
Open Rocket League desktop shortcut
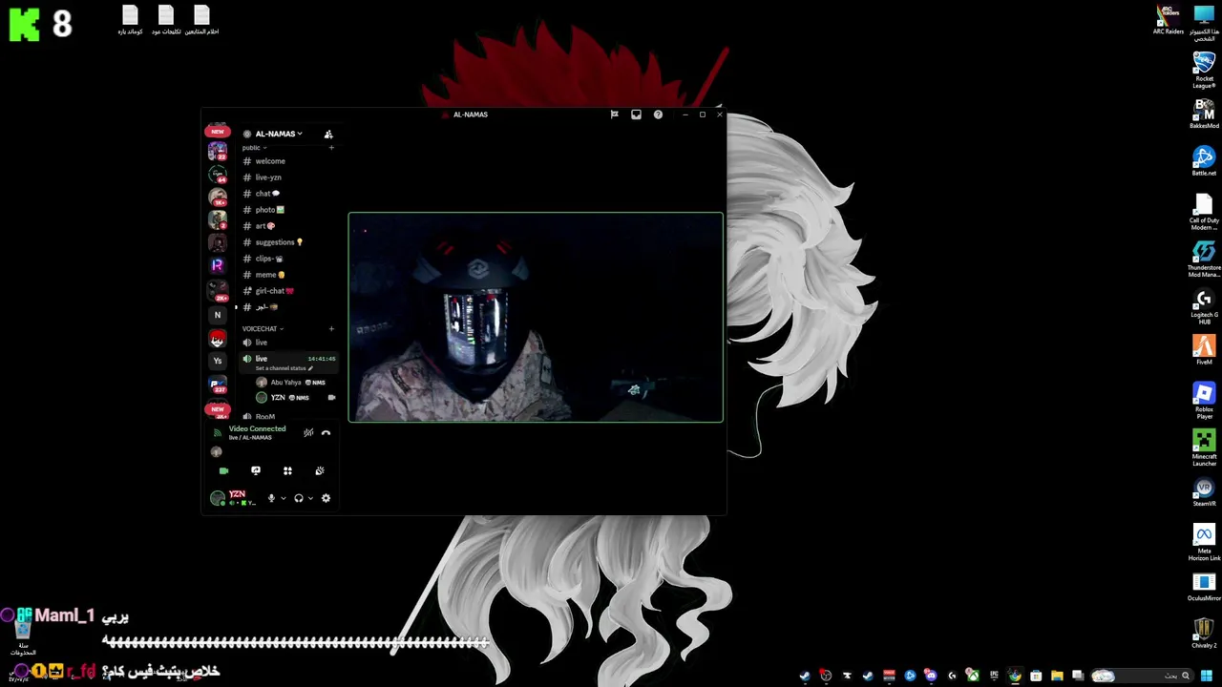point(1204,69)
